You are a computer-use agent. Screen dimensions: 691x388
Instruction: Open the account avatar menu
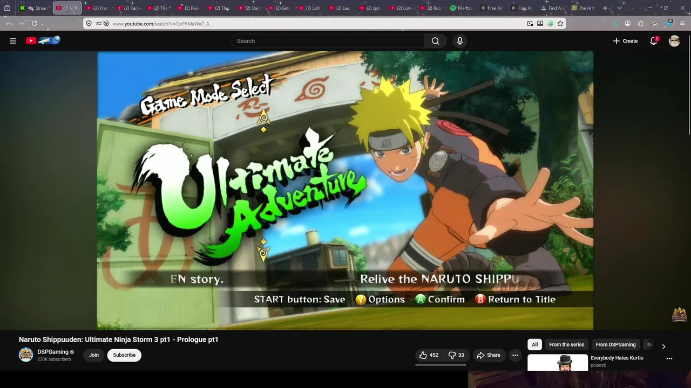(674, 41)
